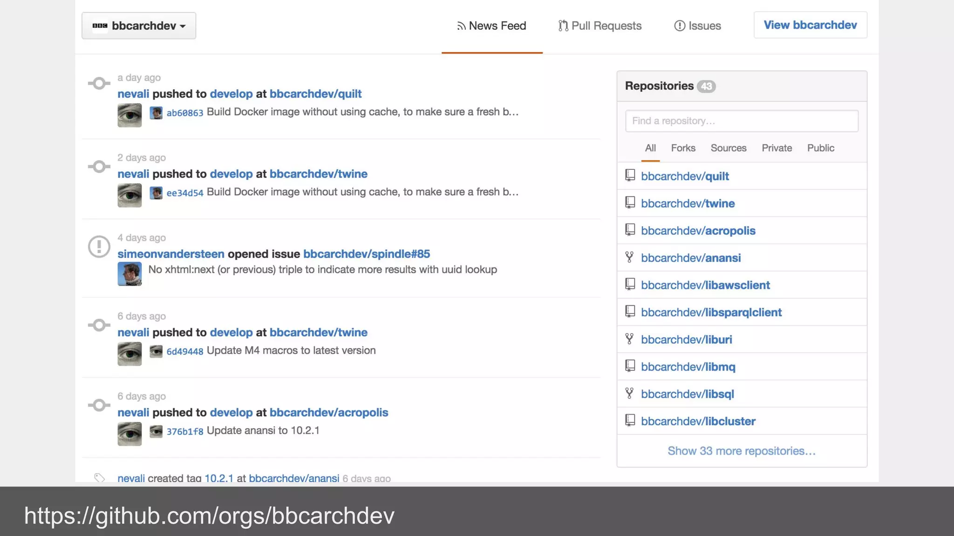Click the Pull Requests icon in the nav
The image size is (954, 536).
563,26
